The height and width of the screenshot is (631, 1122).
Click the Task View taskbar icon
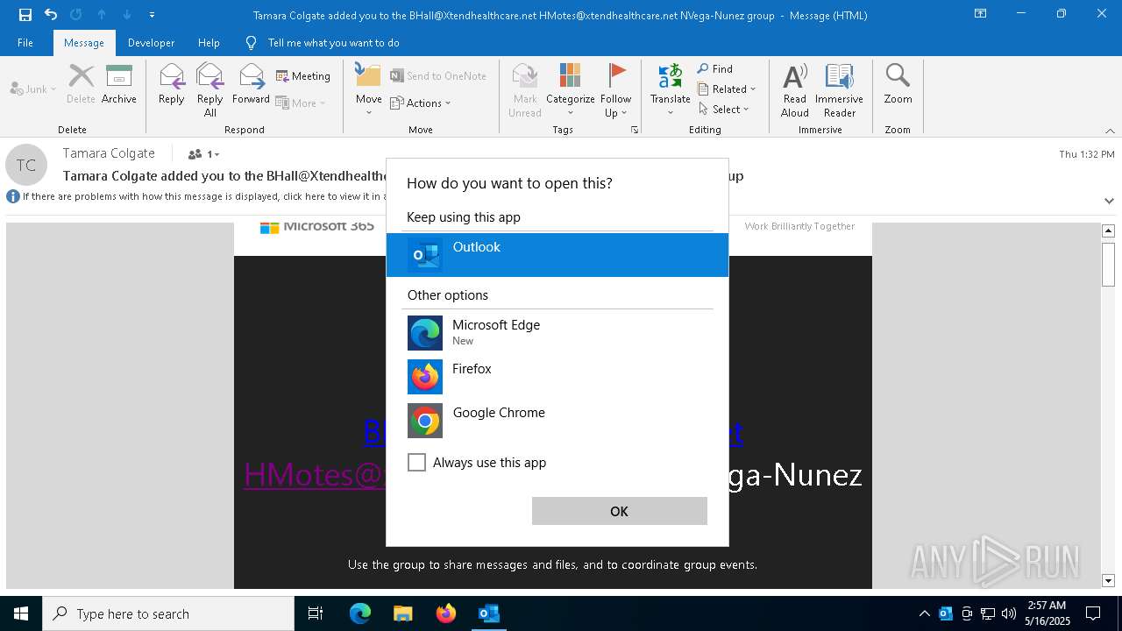click(316, 613)
